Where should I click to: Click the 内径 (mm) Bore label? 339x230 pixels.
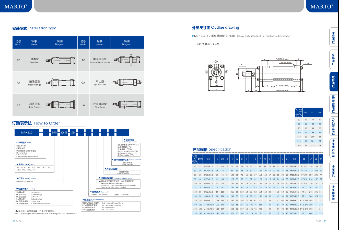coord(25,165)
